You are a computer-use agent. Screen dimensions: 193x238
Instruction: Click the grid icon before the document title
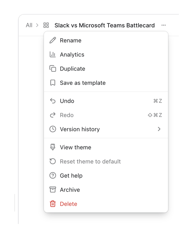pyautogui.click(x=46, y=25)
